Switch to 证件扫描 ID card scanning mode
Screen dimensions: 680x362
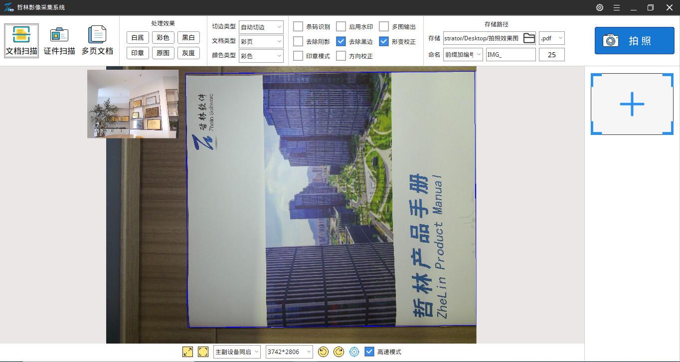click(59, 40)
